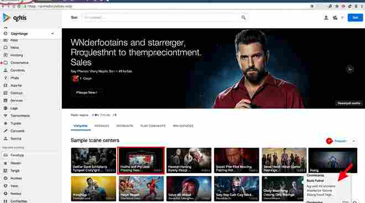
Task: Click the blue button at top right
Action: click(x=355, y=18)
